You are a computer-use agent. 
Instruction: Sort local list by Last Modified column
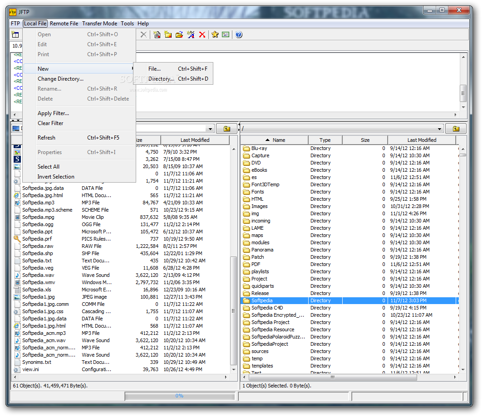coord(195,140)
